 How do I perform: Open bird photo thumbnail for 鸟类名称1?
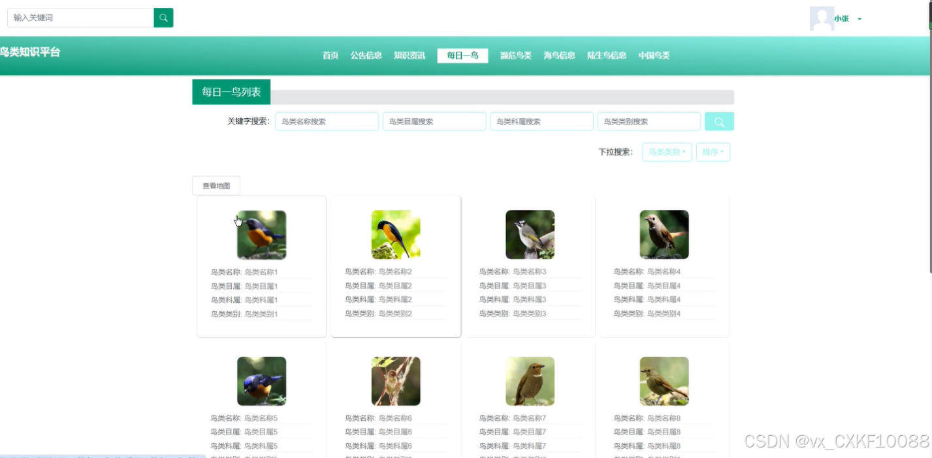tap(262, 235)
